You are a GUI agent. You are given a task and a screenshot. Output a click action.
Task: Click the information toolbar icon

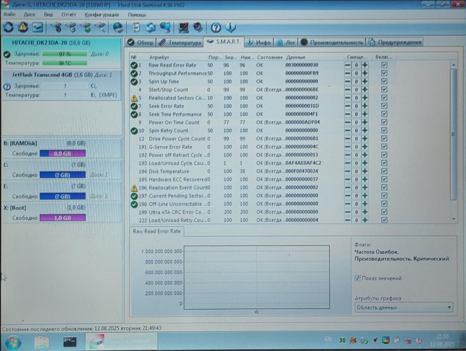(x=231, y=27)
